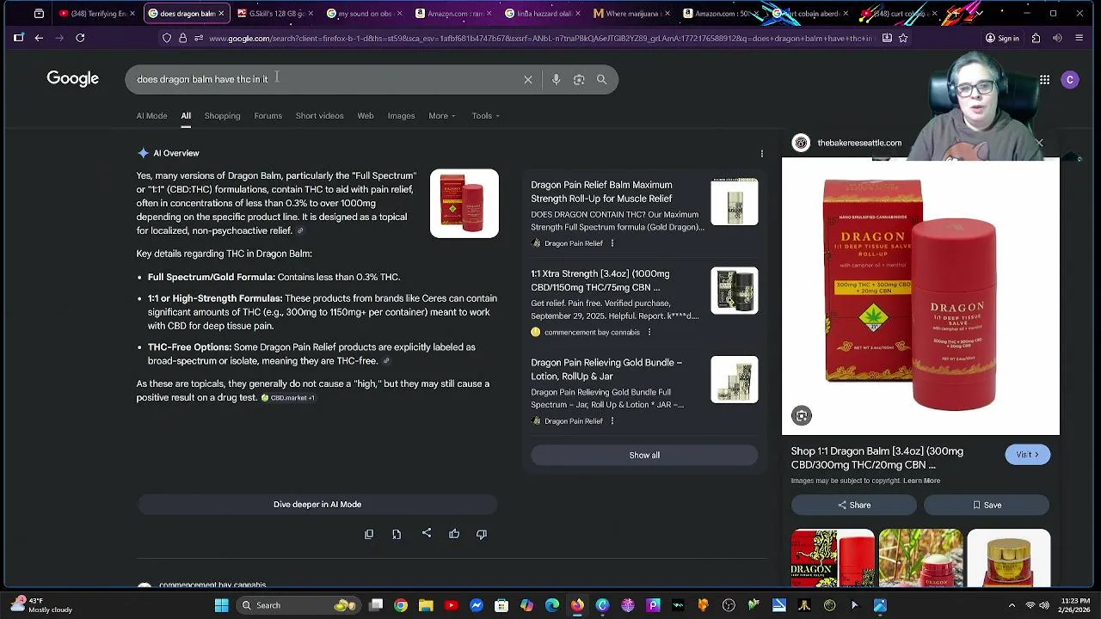Open the Google account avatar
Viewport: 1101px width, 619px height.
click(x=1070, y=79)
